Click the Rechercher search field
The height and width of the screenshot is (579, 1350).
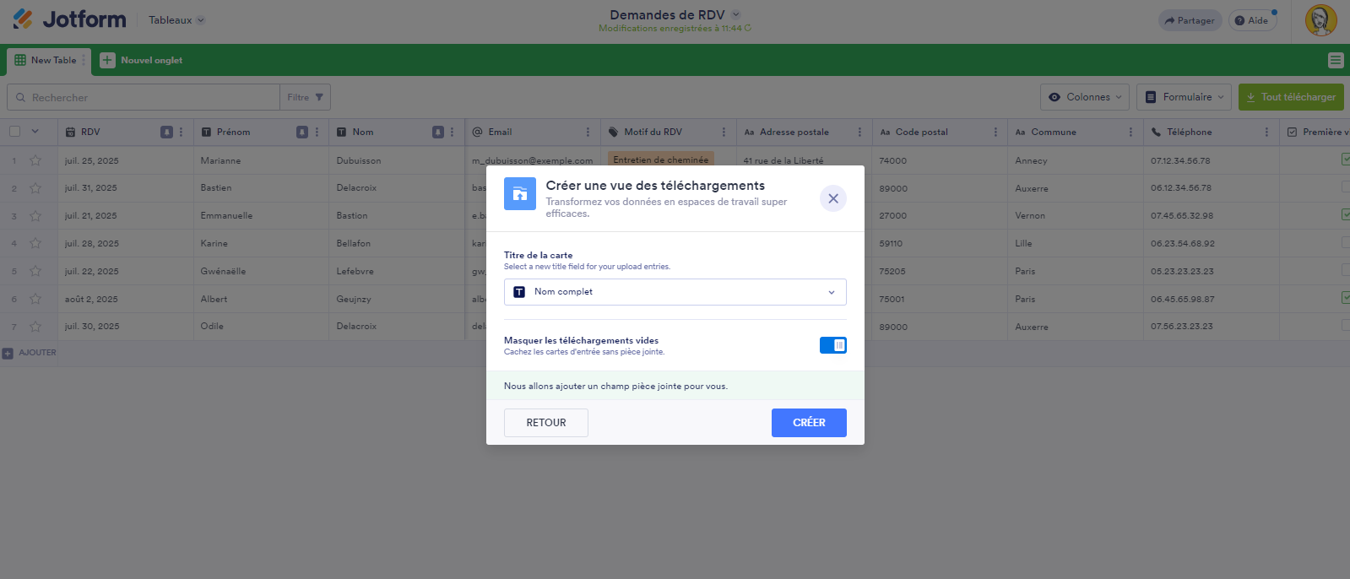144,97
